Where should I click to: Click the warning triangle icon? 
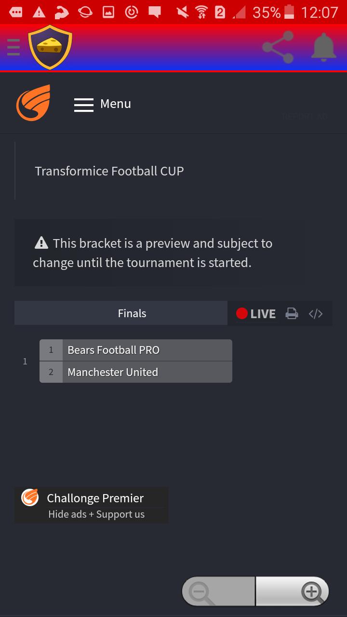pyautogui.click(x=41, y=243)
